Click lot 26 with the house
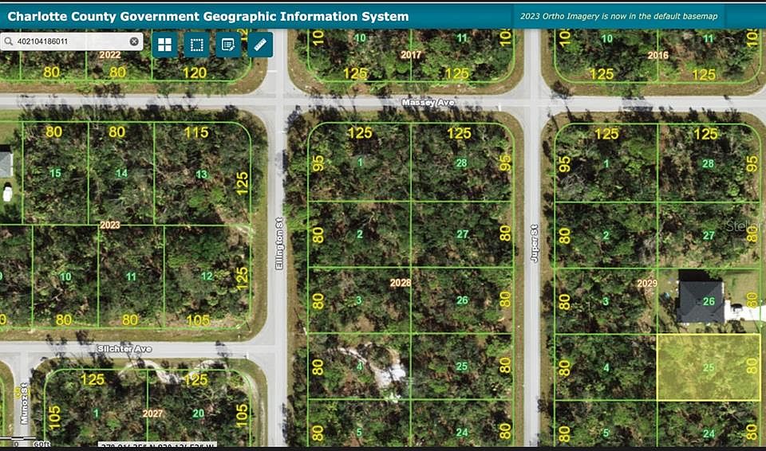Screen dimensions: 766x451 click(x=709, y=301)
